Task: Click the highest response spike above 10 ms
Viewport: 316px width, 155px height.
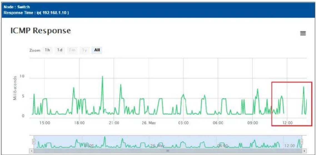Action: (x=102, y=77)
